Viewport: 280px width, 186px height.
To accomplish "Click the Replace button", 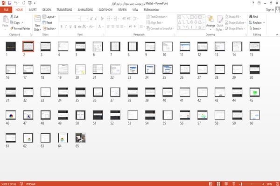I will tap(257, 22).
